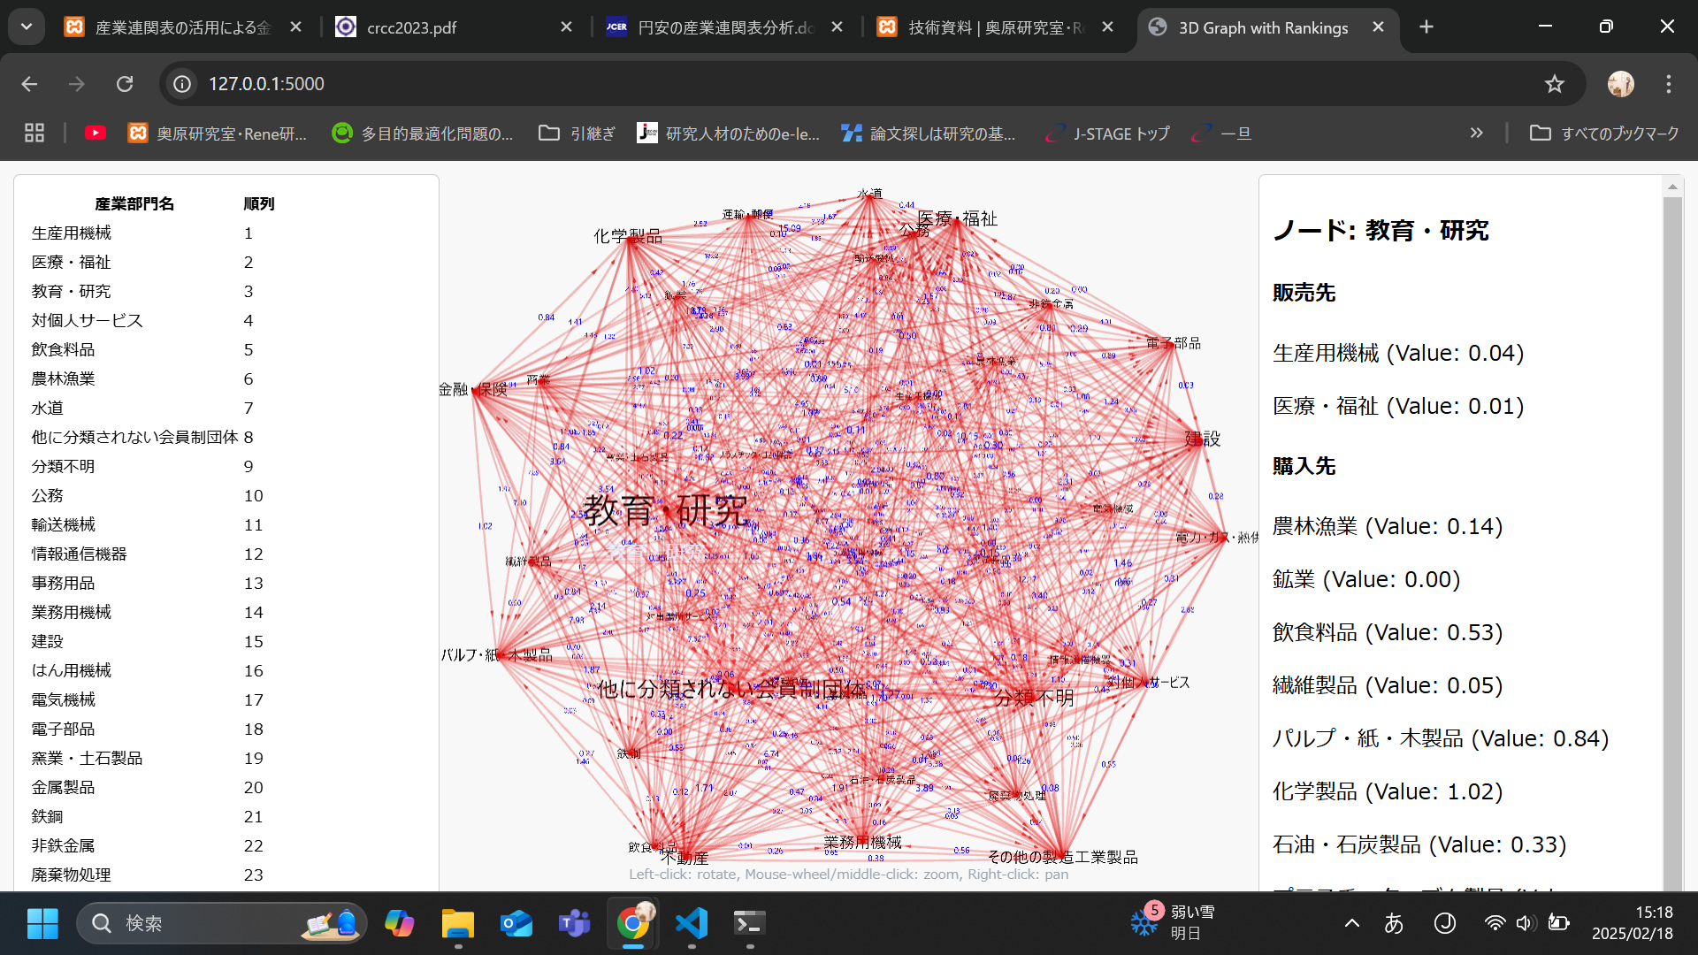Click the apps grid icon on the bookmarks bar

coord(34,133)
